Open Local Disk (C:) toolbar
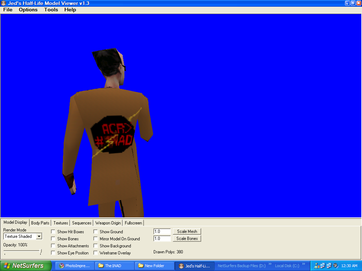Screen dimensions: 362x271 [x=287, y=266]
